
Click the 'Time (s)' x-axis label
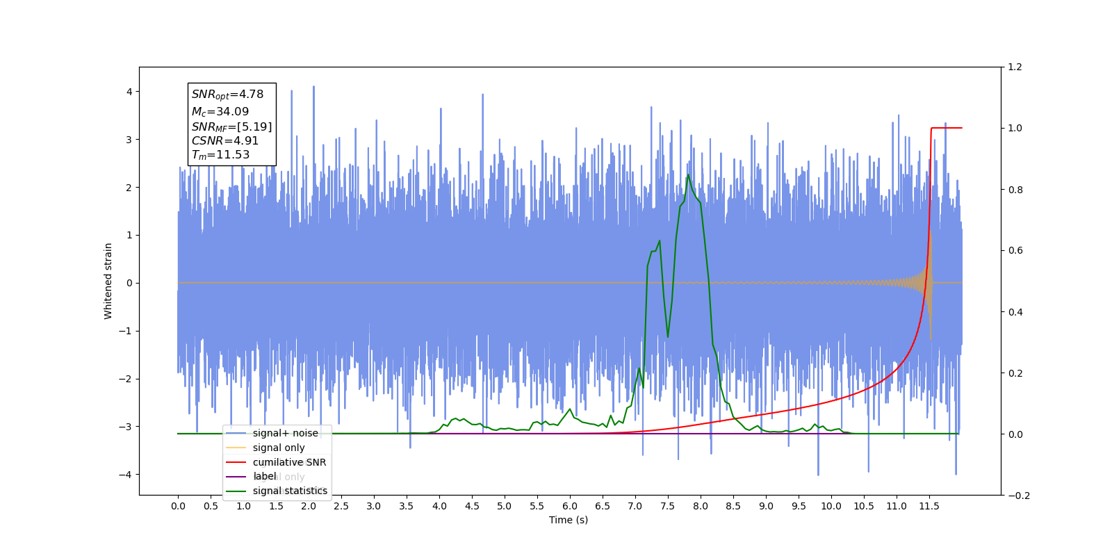tap(569, 520)
